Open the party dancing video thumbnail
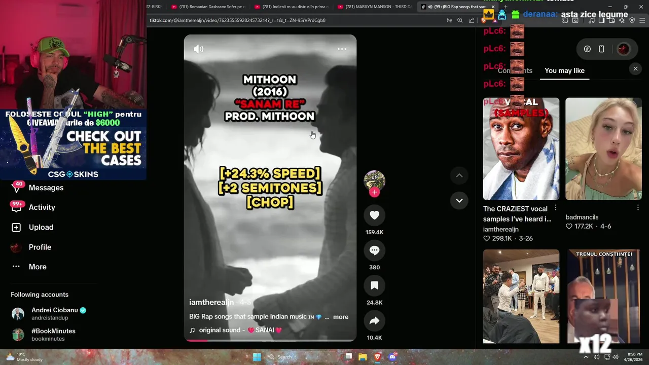 pyautogui.click(x=521, y=296)
